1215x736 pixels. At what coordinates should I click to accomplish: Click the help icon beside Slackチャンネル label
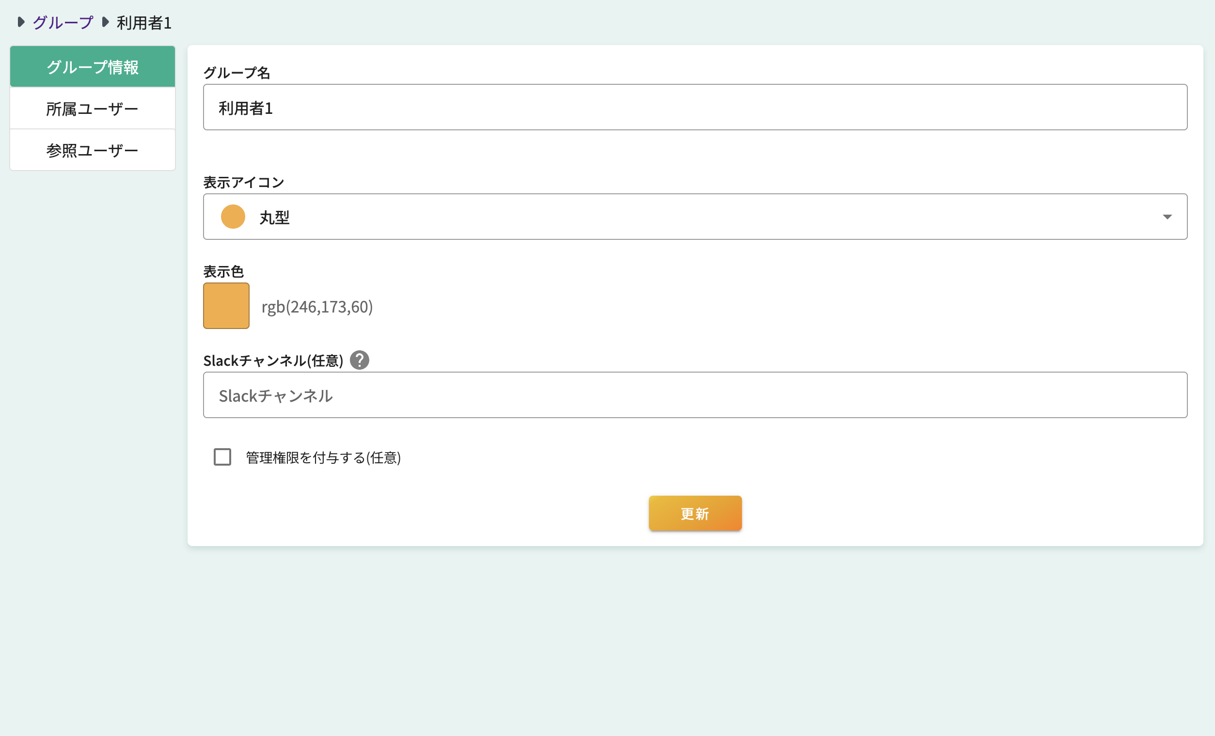361,360
